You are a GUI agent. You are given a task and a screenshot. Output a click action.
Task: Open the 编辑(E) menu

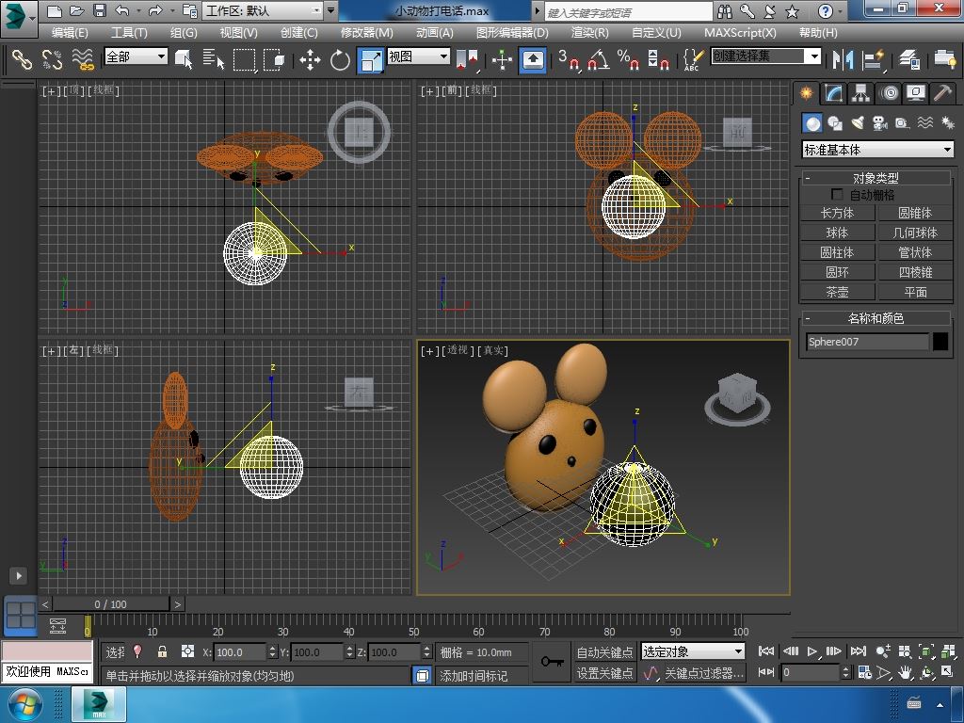pos(70,33)
